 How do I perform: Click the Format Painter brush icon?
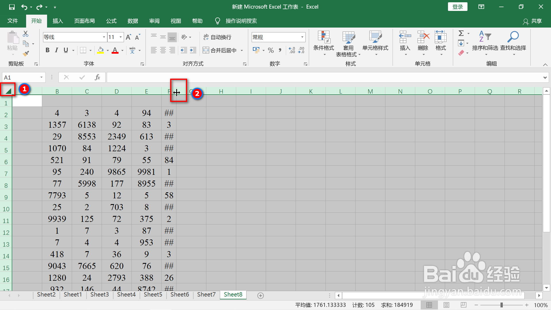tap(26, 53)
